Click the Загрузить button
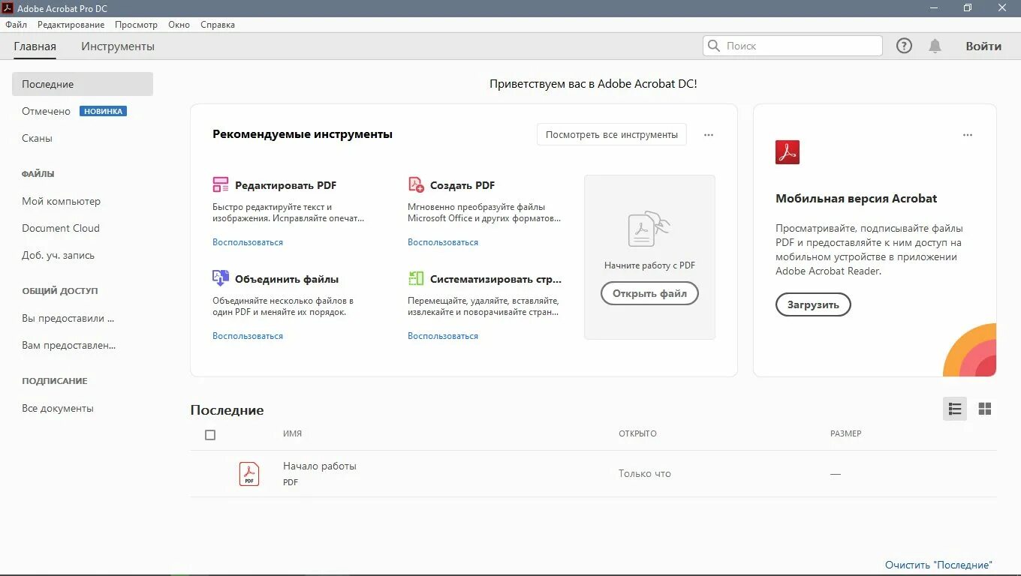This screenshot has height=576, width=1021. (x=813, y=304)
